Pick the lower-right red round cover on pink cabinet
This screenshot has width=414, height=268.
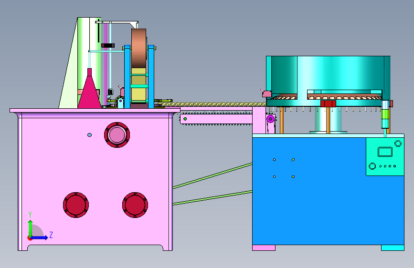[x=135, y=205]
